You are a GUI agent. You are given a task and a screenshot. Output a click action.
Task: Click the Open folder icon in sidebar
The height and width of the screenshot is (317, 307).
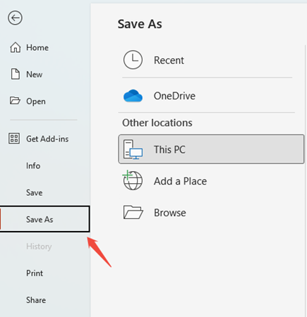point(15,101)
